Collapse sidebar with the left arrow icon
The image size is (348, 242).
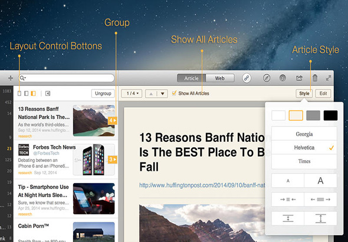48,94
